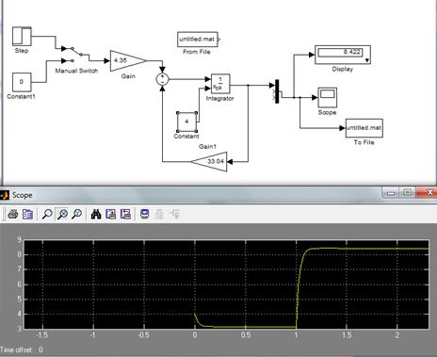This screenshot has width=437, height=357.
Task: Click the 'From File' label
Action: (x=197, y=52)
